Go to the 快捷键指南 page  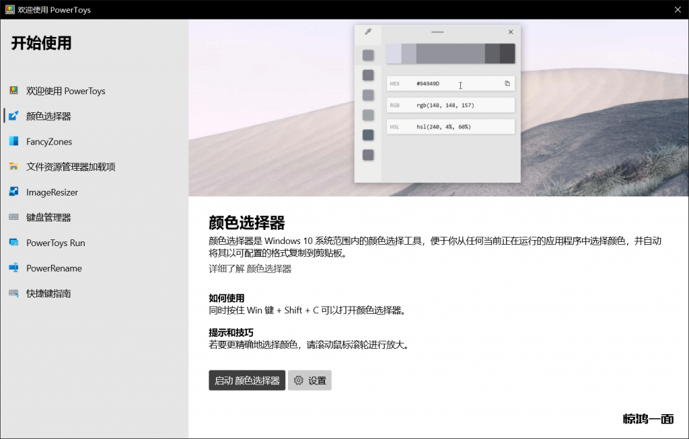(x=48, y=293)
